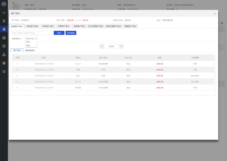Screen dimensions: 227x161
Task: Click the 查询 button
Action: pos(59,33)
